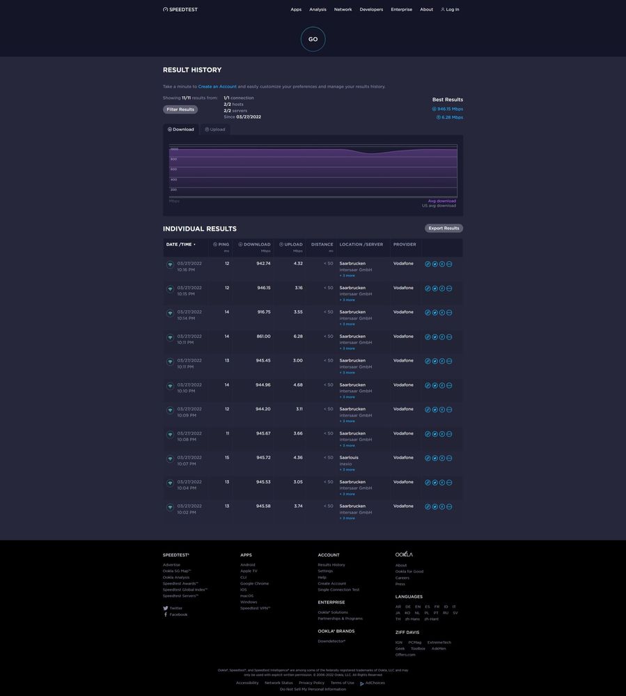626x696 pixels.
Task: Open the Facebook link in the footer
Action: 175,614
